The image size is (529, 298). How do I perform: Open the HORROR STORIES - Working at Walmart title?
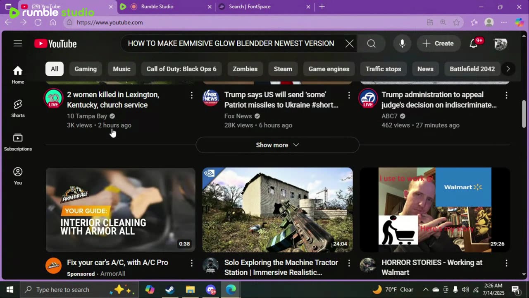tap(432, 267)
